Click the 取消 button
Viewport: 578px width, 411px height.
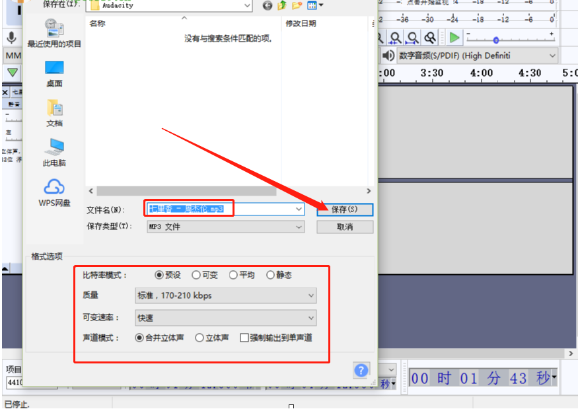(x=345, y=227)
